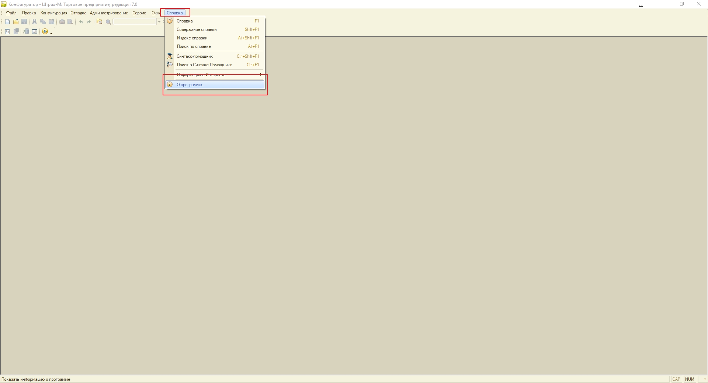
Task: Choose Синтакс-помощник from the help menu
Action: click(x=195, y=56)
